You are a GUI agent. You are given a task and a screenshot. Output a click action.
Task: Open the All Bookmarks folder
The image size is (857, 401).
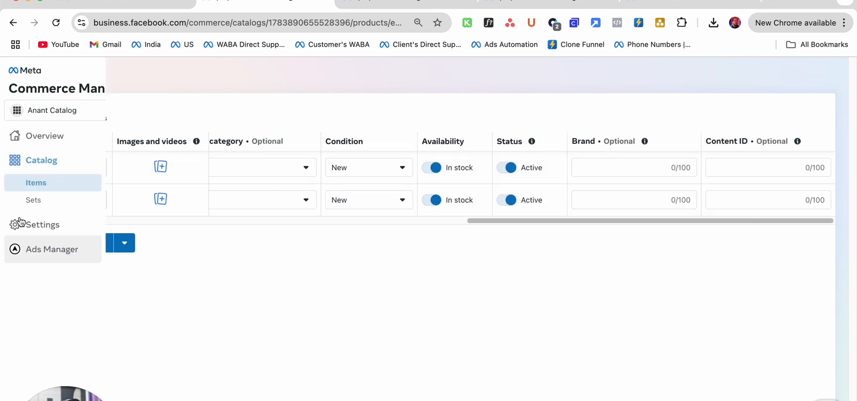pos(817,45)
